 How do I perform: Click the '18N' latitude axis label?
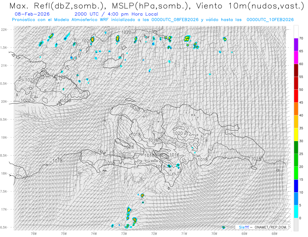(4, 173)
